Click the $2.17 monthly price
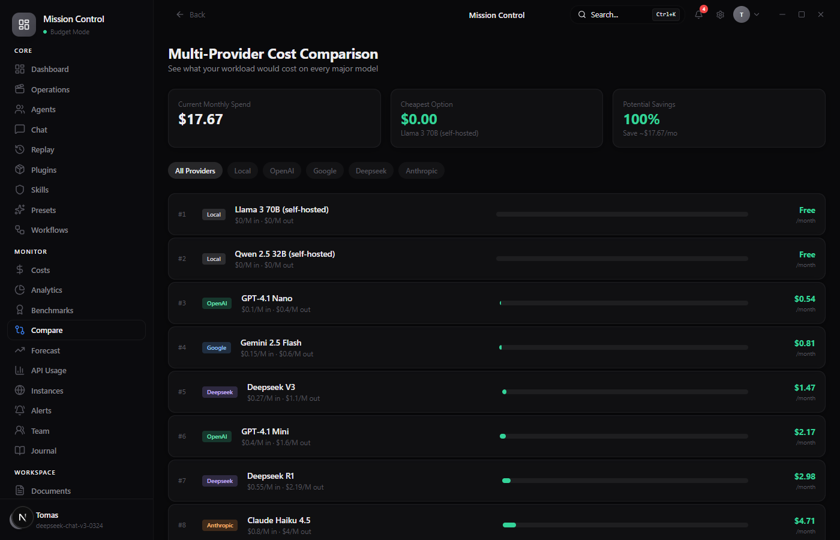The width and height of the screenshot is (840, 540). [805, 432]
